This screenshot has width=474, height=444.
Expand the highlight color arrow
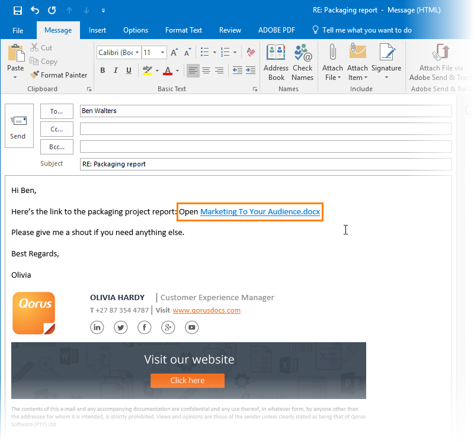coord(157,70)
